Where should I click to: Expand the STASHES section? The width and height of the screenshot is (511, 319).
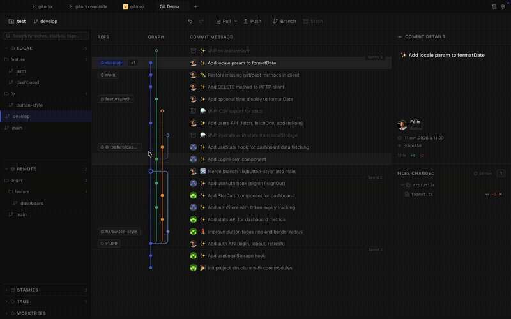click(45, 290)
